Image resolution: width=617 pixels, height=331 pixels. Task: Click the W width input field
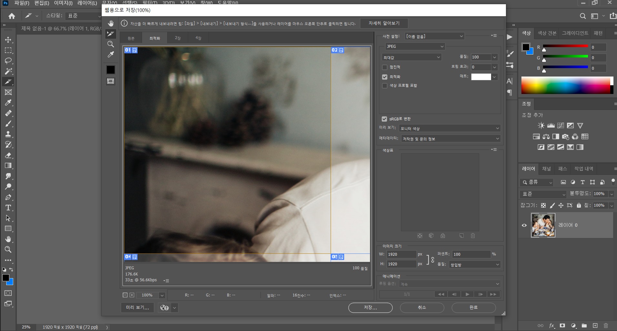tap(402, 254)
